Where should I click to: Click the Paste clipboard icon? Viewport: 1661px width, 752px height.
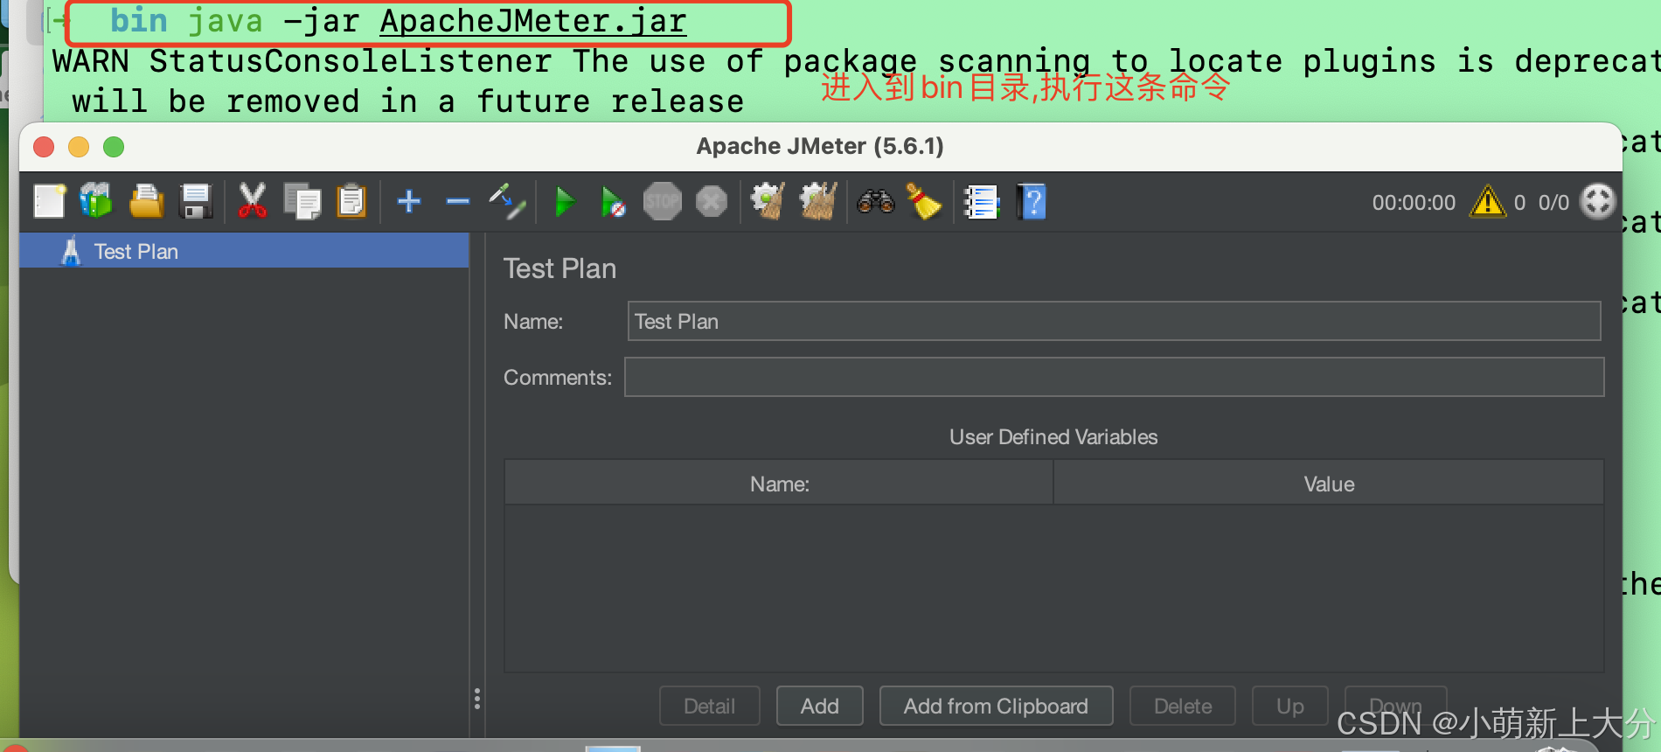tap(351, 202)
